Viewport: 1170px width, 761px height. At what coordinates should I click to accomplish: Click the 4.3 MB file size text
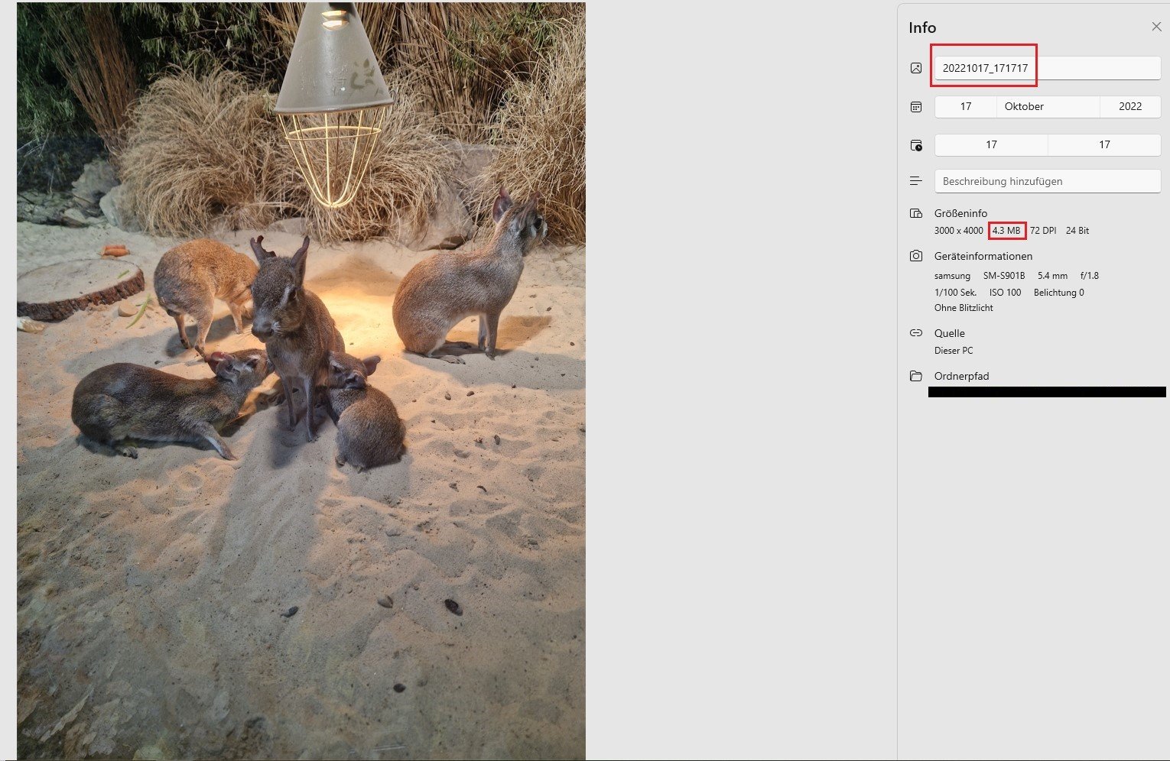1006,231
